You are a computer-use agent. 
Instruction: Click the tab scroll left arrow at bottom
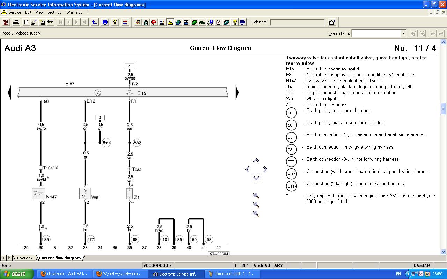(3, 258)
